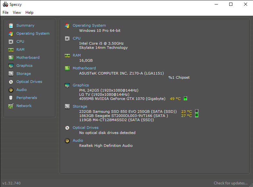Click the Motherboard heading in summary panel
This screenshot has width=253, height=187.
[84, 68]
